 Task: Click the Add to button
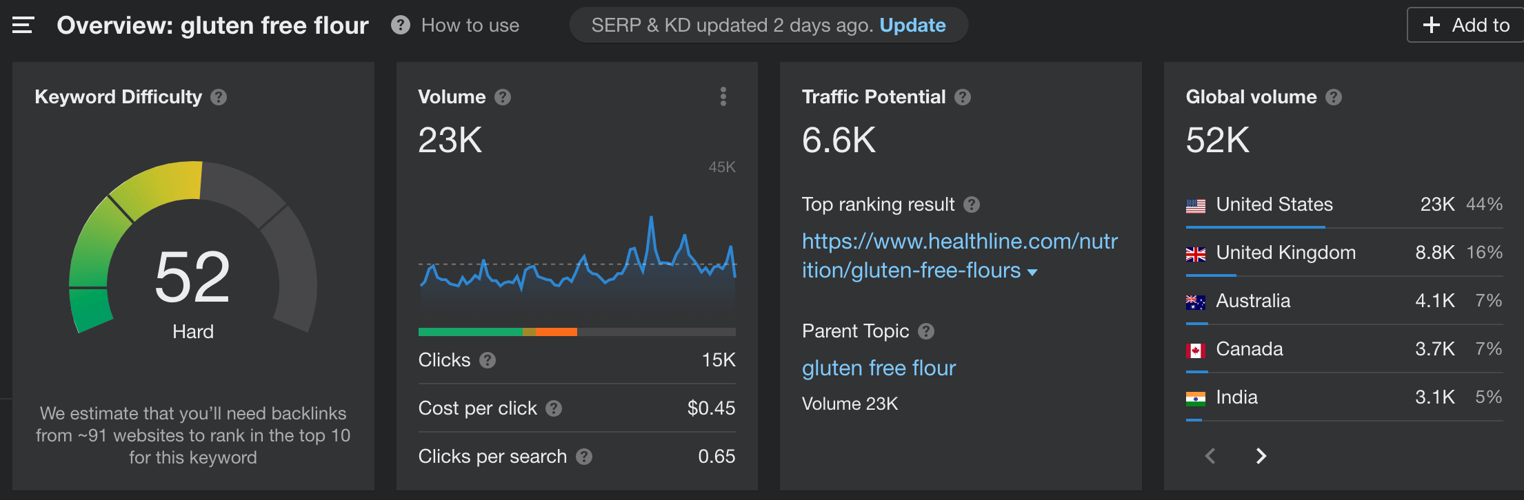tap(1466, 25)
